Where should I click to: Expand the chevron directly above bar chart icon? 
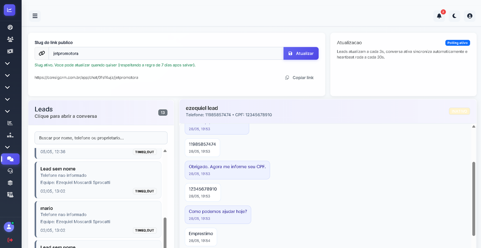(8, 111)
